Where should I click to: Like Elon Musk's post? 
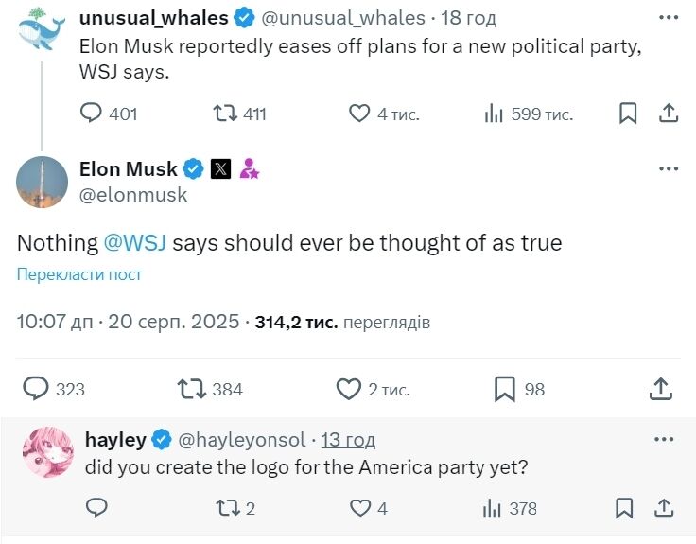pos(349,389)
